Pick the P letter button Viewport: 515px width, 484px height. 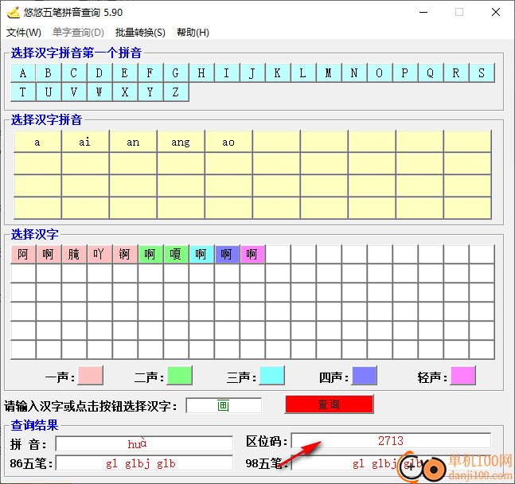coord(405,72)
